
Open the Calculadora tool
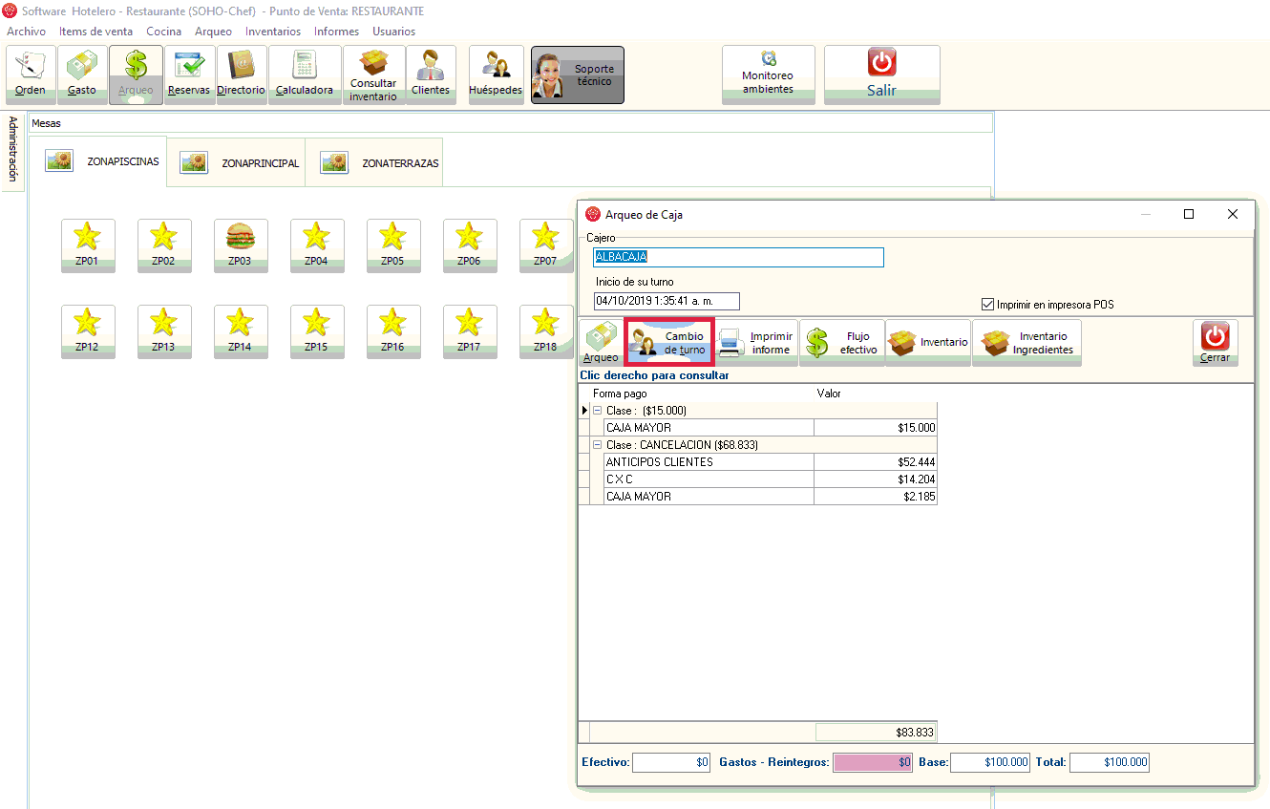pyautogui.click(x=305, y=74)
